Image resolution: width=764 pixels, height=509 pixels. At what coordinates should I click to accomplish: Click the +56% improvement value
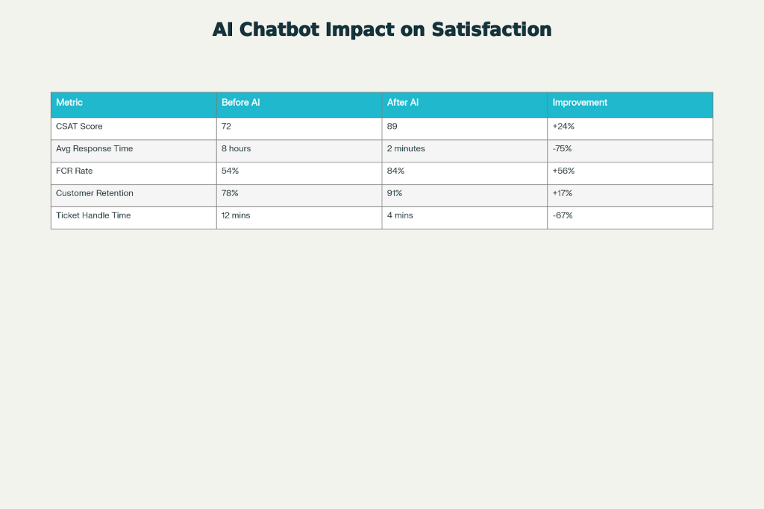tap(563, 171)
